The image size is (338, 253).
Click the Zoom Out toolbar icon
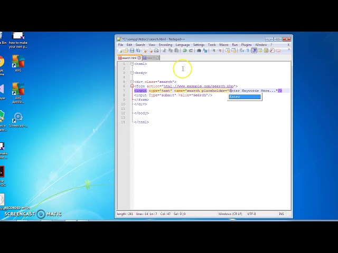pyautogui.click(x=219, y=51)
